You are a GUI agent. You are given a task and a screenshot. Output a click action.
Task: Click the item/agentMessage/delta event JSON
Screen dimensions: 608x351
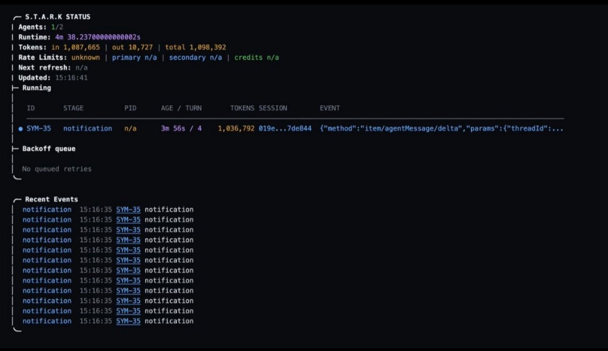pos(441,129)
